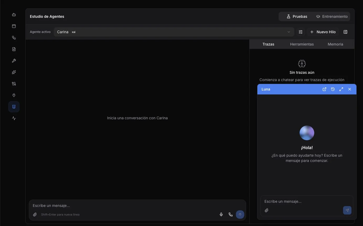Focus the main Escribe un mensaje field

coord(137,206)
